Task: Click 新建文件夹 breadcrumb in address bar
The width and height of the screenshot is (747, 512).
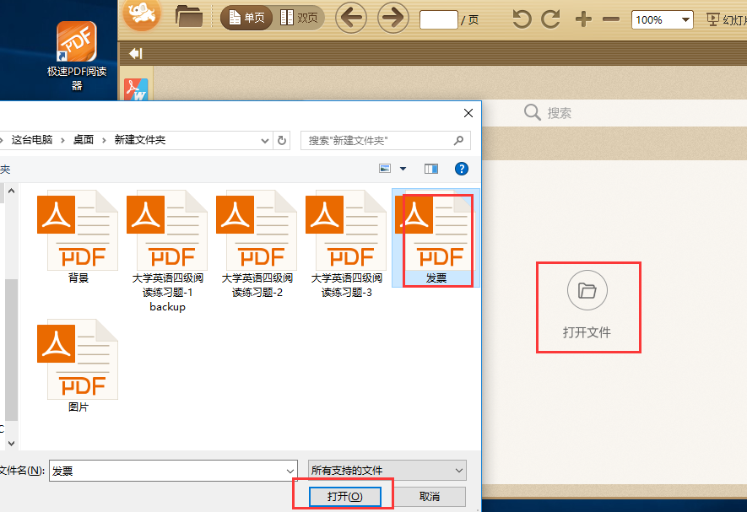Action: [x=139, y=139]
